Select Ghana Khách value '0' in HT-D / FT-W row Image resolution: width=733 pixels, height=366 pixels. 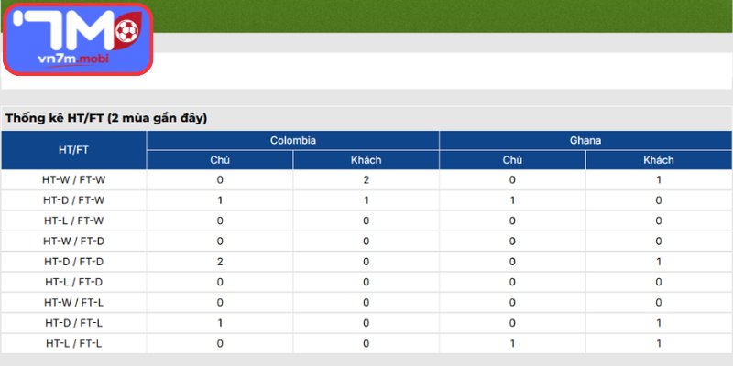pos(659,200)
